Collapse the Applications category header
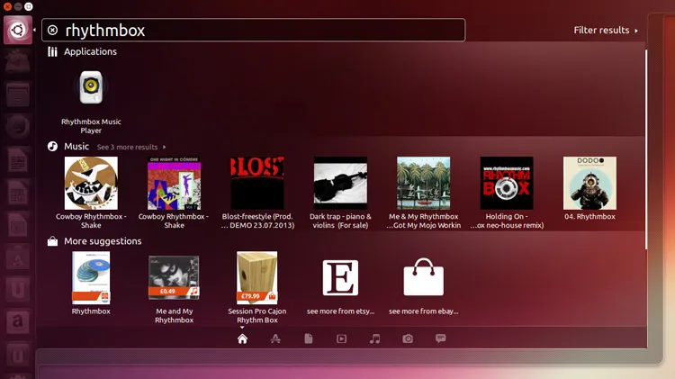The image size is (675, 379). 90,52
